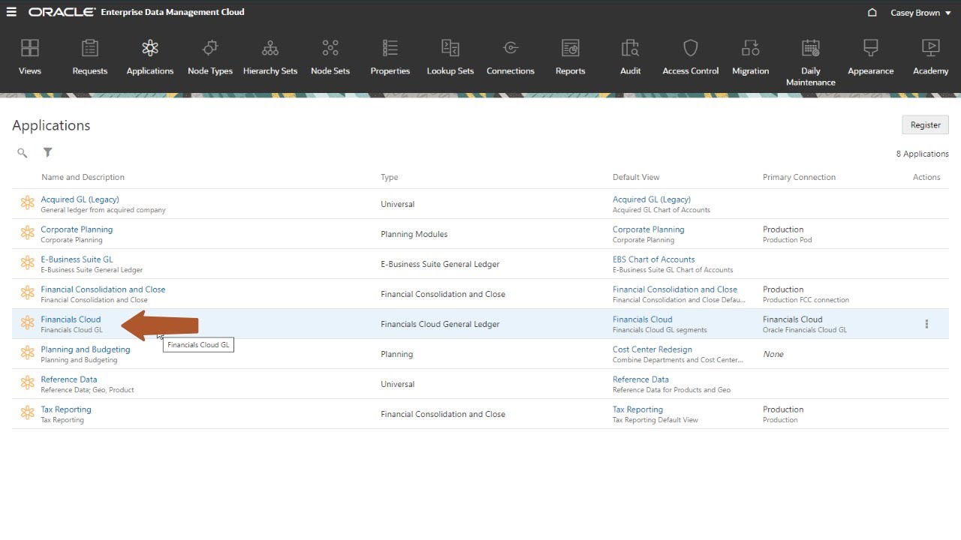
Task: Click the search magnifier icon
Action: pos(23,153)
